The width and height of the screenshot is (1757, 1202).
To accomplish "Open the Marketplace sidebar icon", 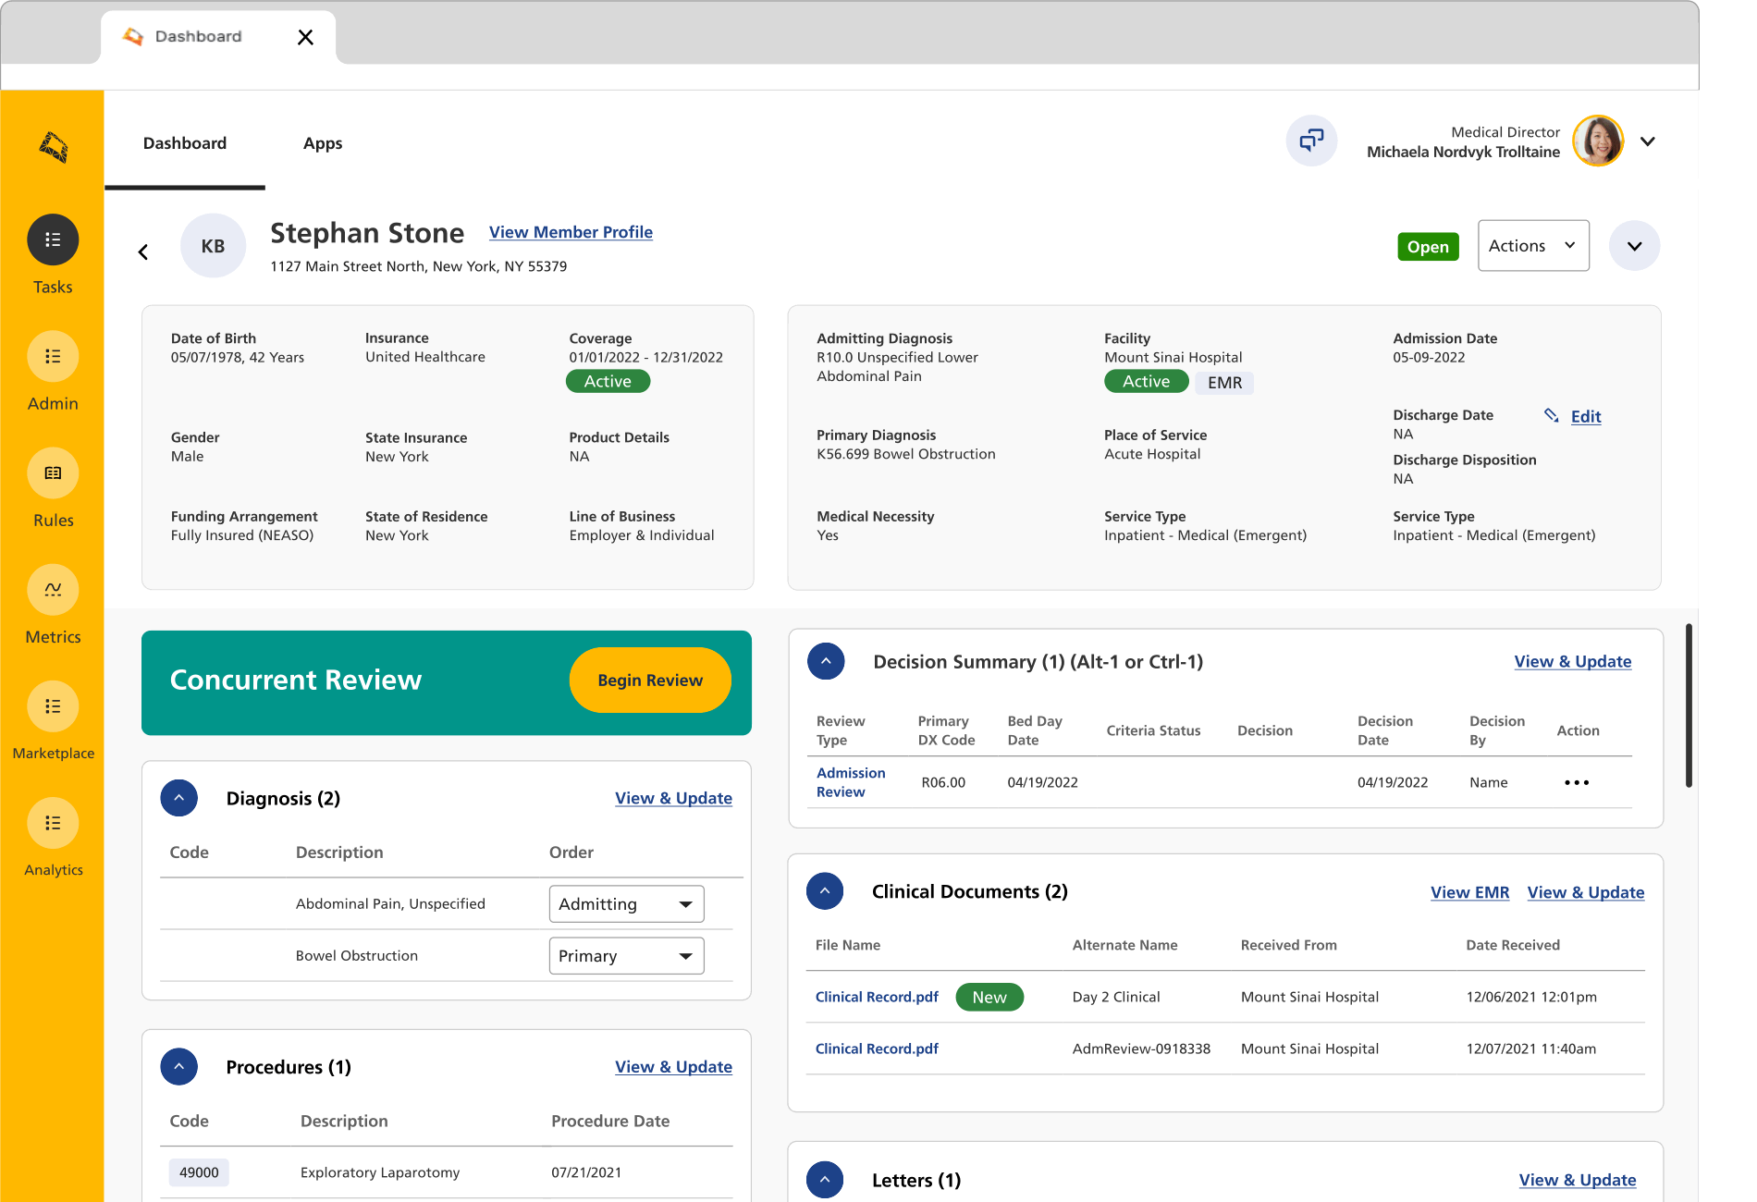I will click(53, 706).
